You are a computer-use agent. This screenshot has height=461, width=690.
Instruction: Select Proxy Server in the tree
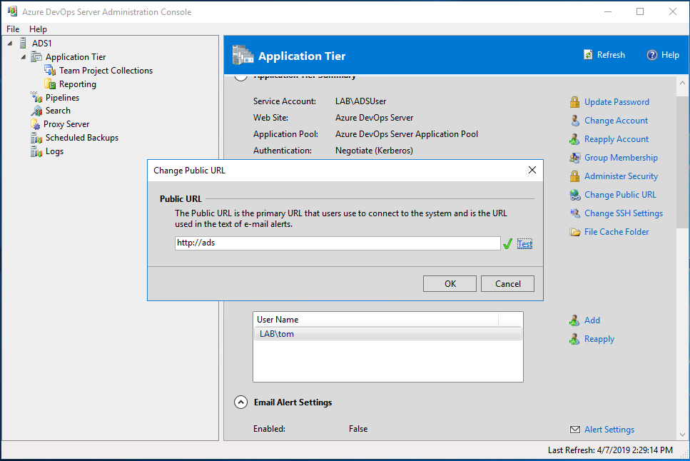66,124
